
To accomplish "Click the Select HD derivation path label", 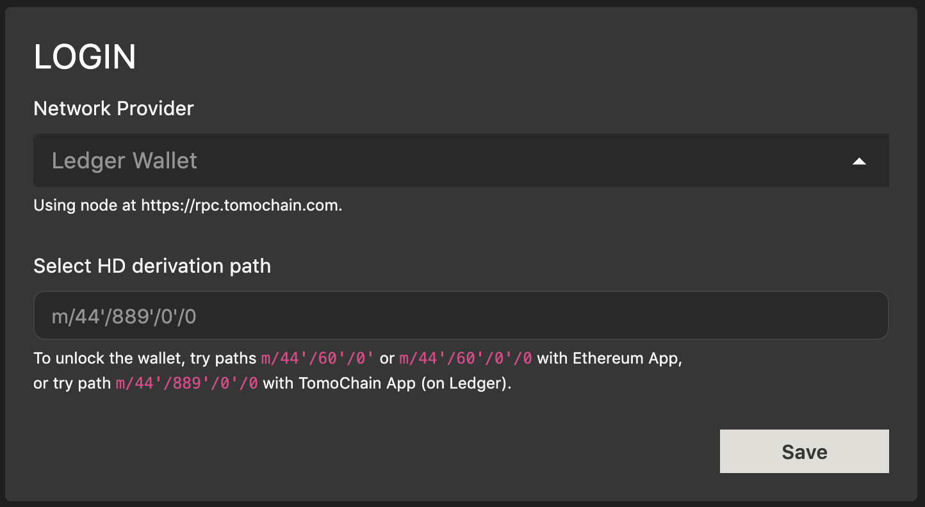I will (152, 266).
